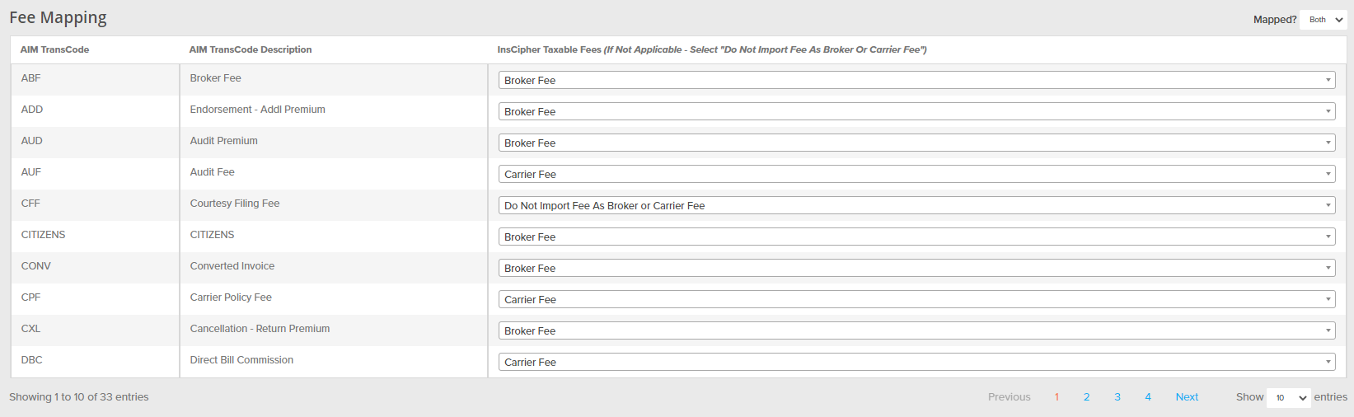1354x417 pixels.
Task: Sort by AIM TransCode Description header
Action: 251,49
